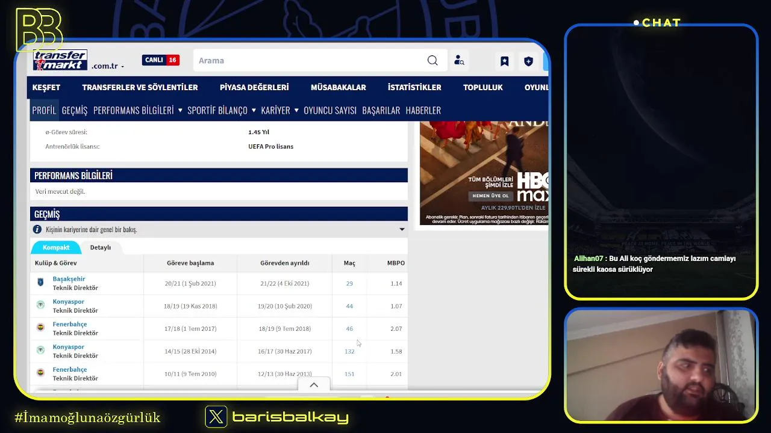Select the BAŞARILAR tab
Viewport: 771px width, 433px height.
pyautogui.click(x=381, y=110)
